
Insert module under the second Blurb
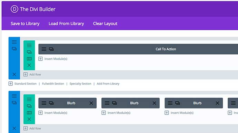(119, 113)
